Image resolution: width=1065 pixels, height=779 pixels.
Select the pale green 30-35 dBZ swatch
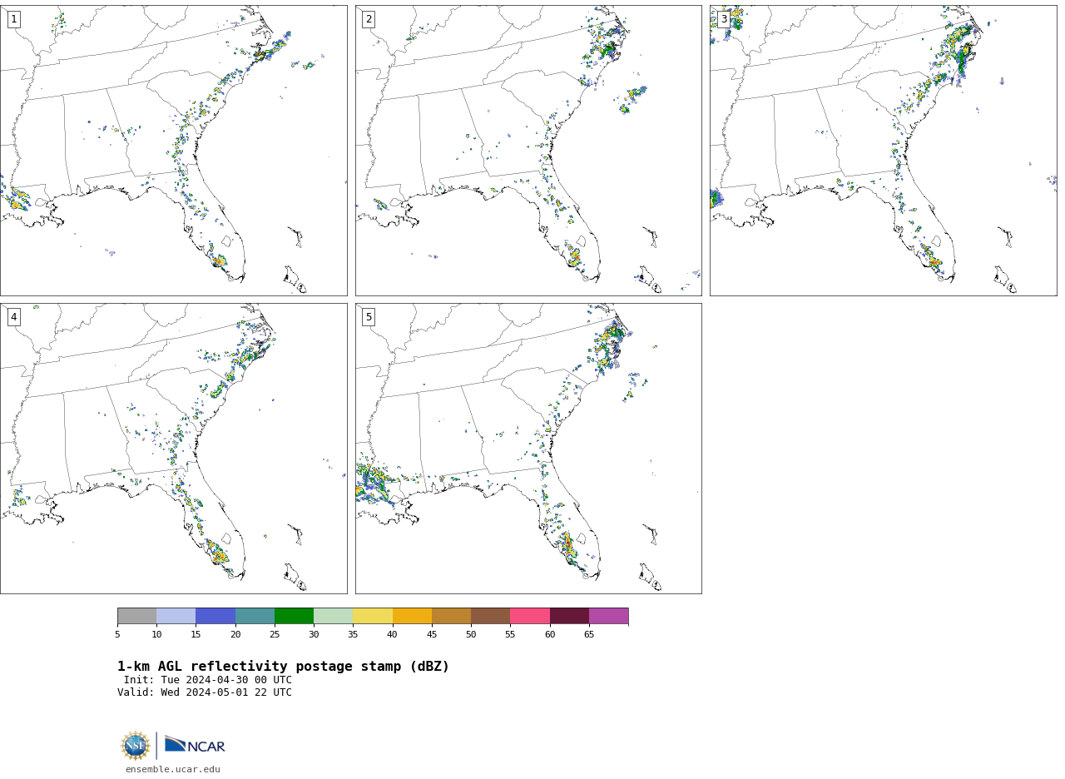[x=333, y=616]
